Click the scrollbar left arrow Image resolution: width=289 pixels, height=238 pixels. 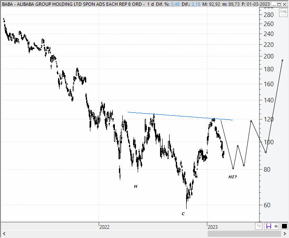coord(4,234)
